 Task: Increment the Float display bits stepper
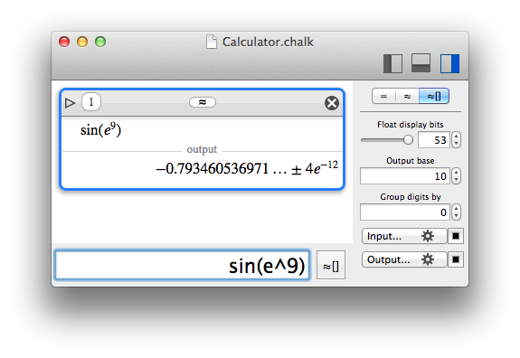coord(457,137)
